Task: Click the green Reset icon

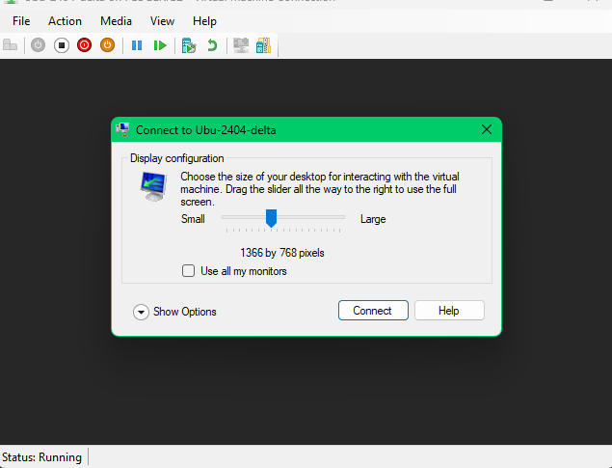Action: tap(160, 45)
